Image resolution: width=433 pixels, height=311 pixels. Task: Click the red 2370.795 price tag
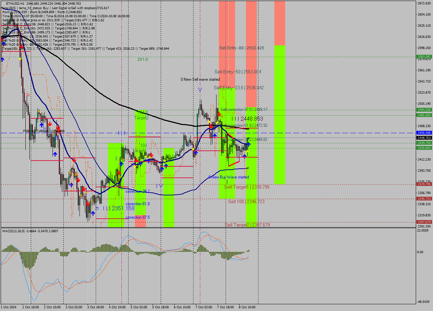point(424,184)
